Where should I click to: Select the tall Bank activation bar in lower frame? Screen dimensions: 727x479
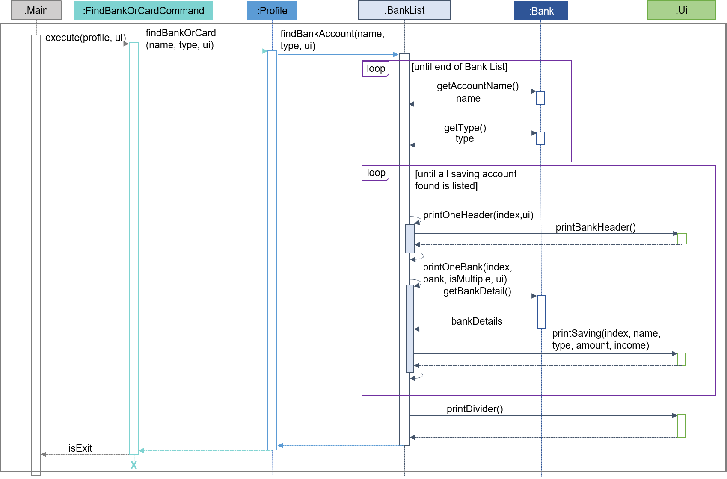click(541, 312)
